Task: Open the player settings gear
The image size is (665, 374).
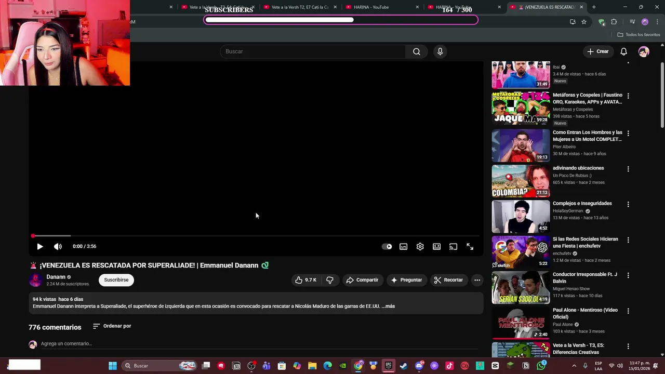Action: (420, 247)
